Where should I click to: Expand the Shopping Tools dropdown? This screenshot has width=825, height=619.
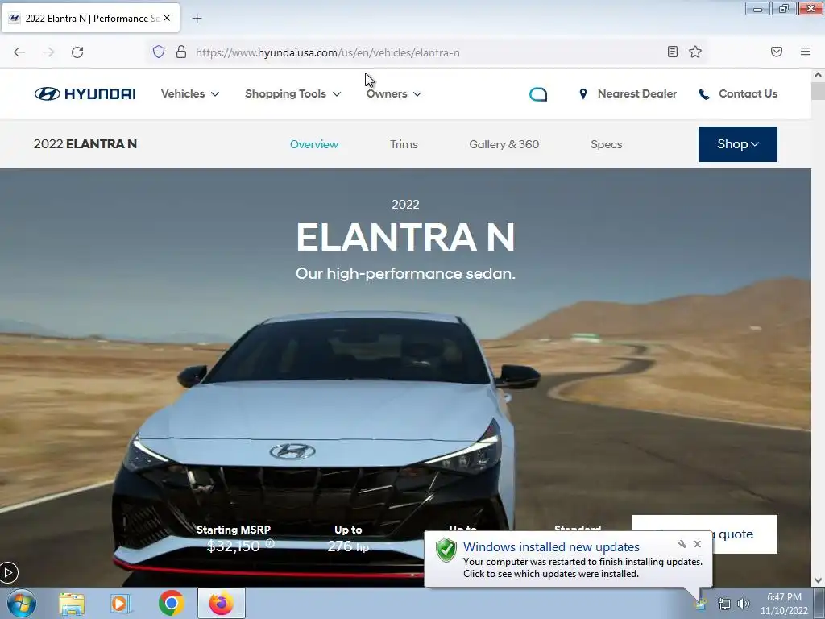pyautogui.click(x=293, y=93)
